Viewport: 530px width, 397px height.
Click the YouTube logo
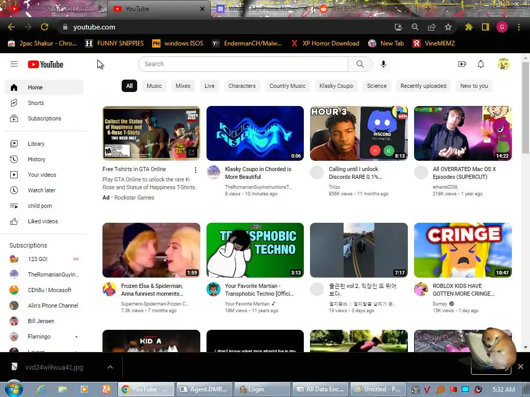(46, 64)
